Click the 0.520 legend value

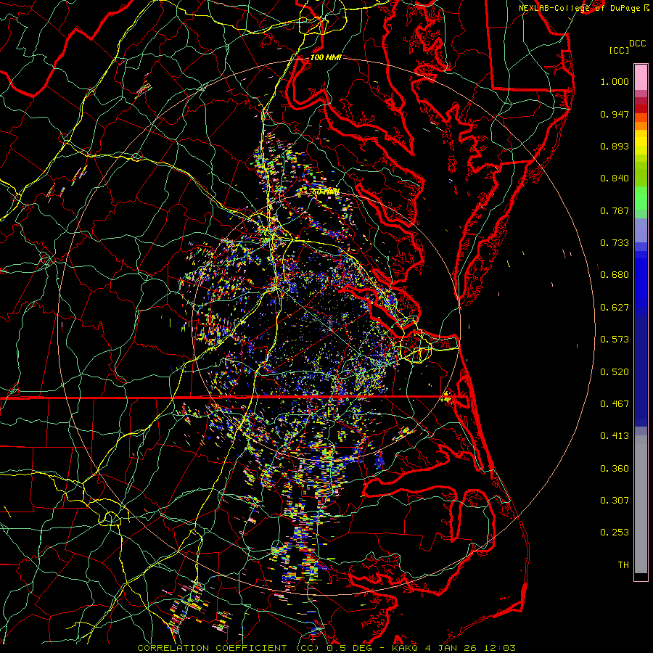tap(615, 372)
